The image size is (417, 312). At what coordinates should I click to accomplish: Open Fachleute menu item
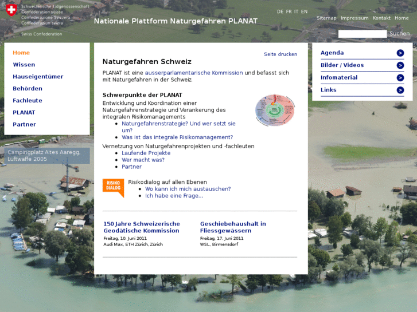click(x=28, y=100)
